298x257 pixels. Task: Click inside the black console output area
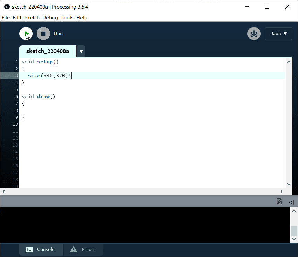coord(145,225)
